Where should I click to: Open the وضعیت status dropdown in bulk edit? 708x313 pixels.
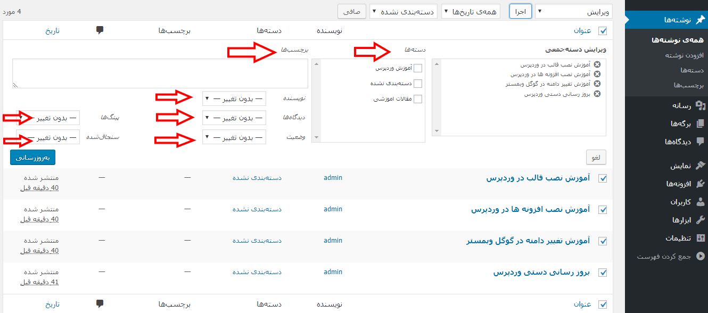coord(234,137)
